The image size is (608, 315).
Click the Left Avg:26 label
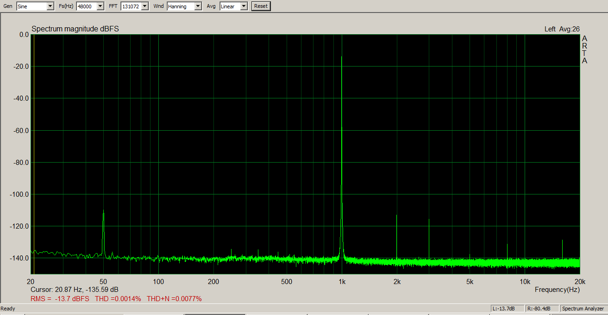click(x=562, y=29)
